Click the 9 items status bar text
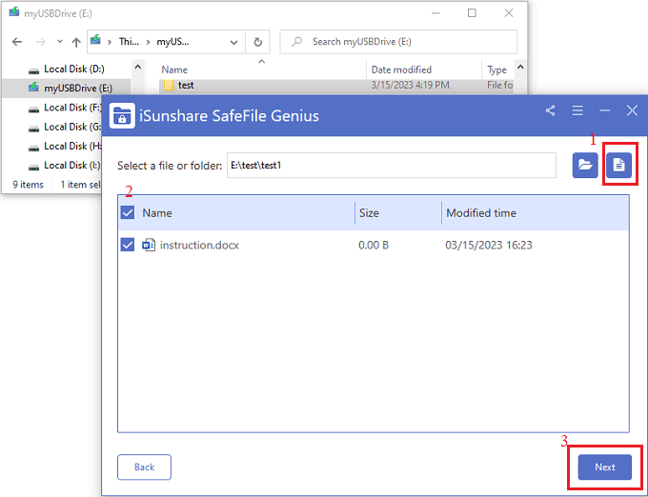This screenshot has width=648, height=497. [x=28, y=185]
